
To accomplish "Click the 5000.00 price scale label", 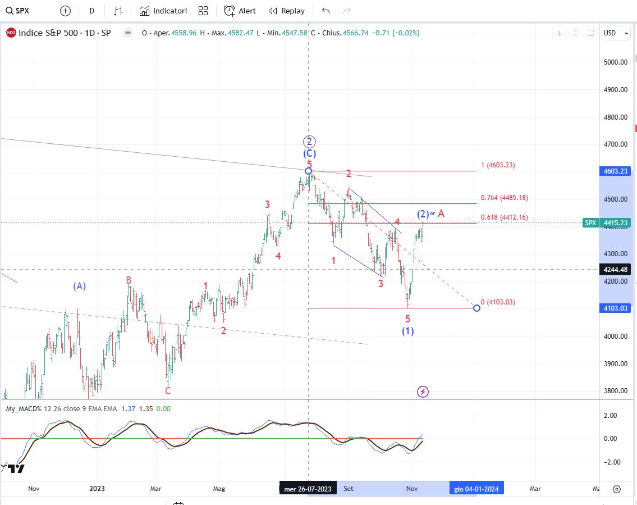I will (616, 62).
